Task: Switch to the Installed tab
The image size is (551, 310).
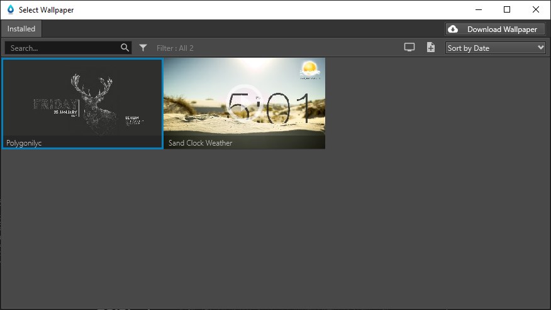Action: click(x=21, y=29)
